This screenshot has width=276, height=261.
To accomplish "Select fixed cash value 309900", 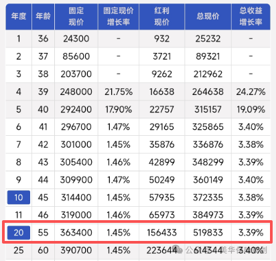I will 76,180.
